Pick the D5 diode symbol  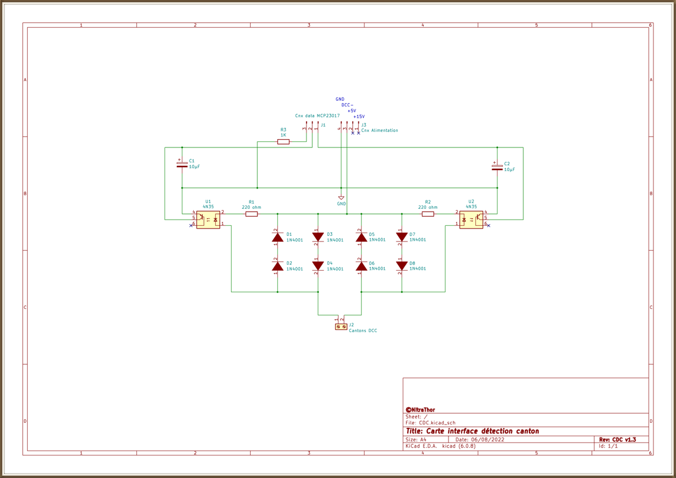point(362,238)
